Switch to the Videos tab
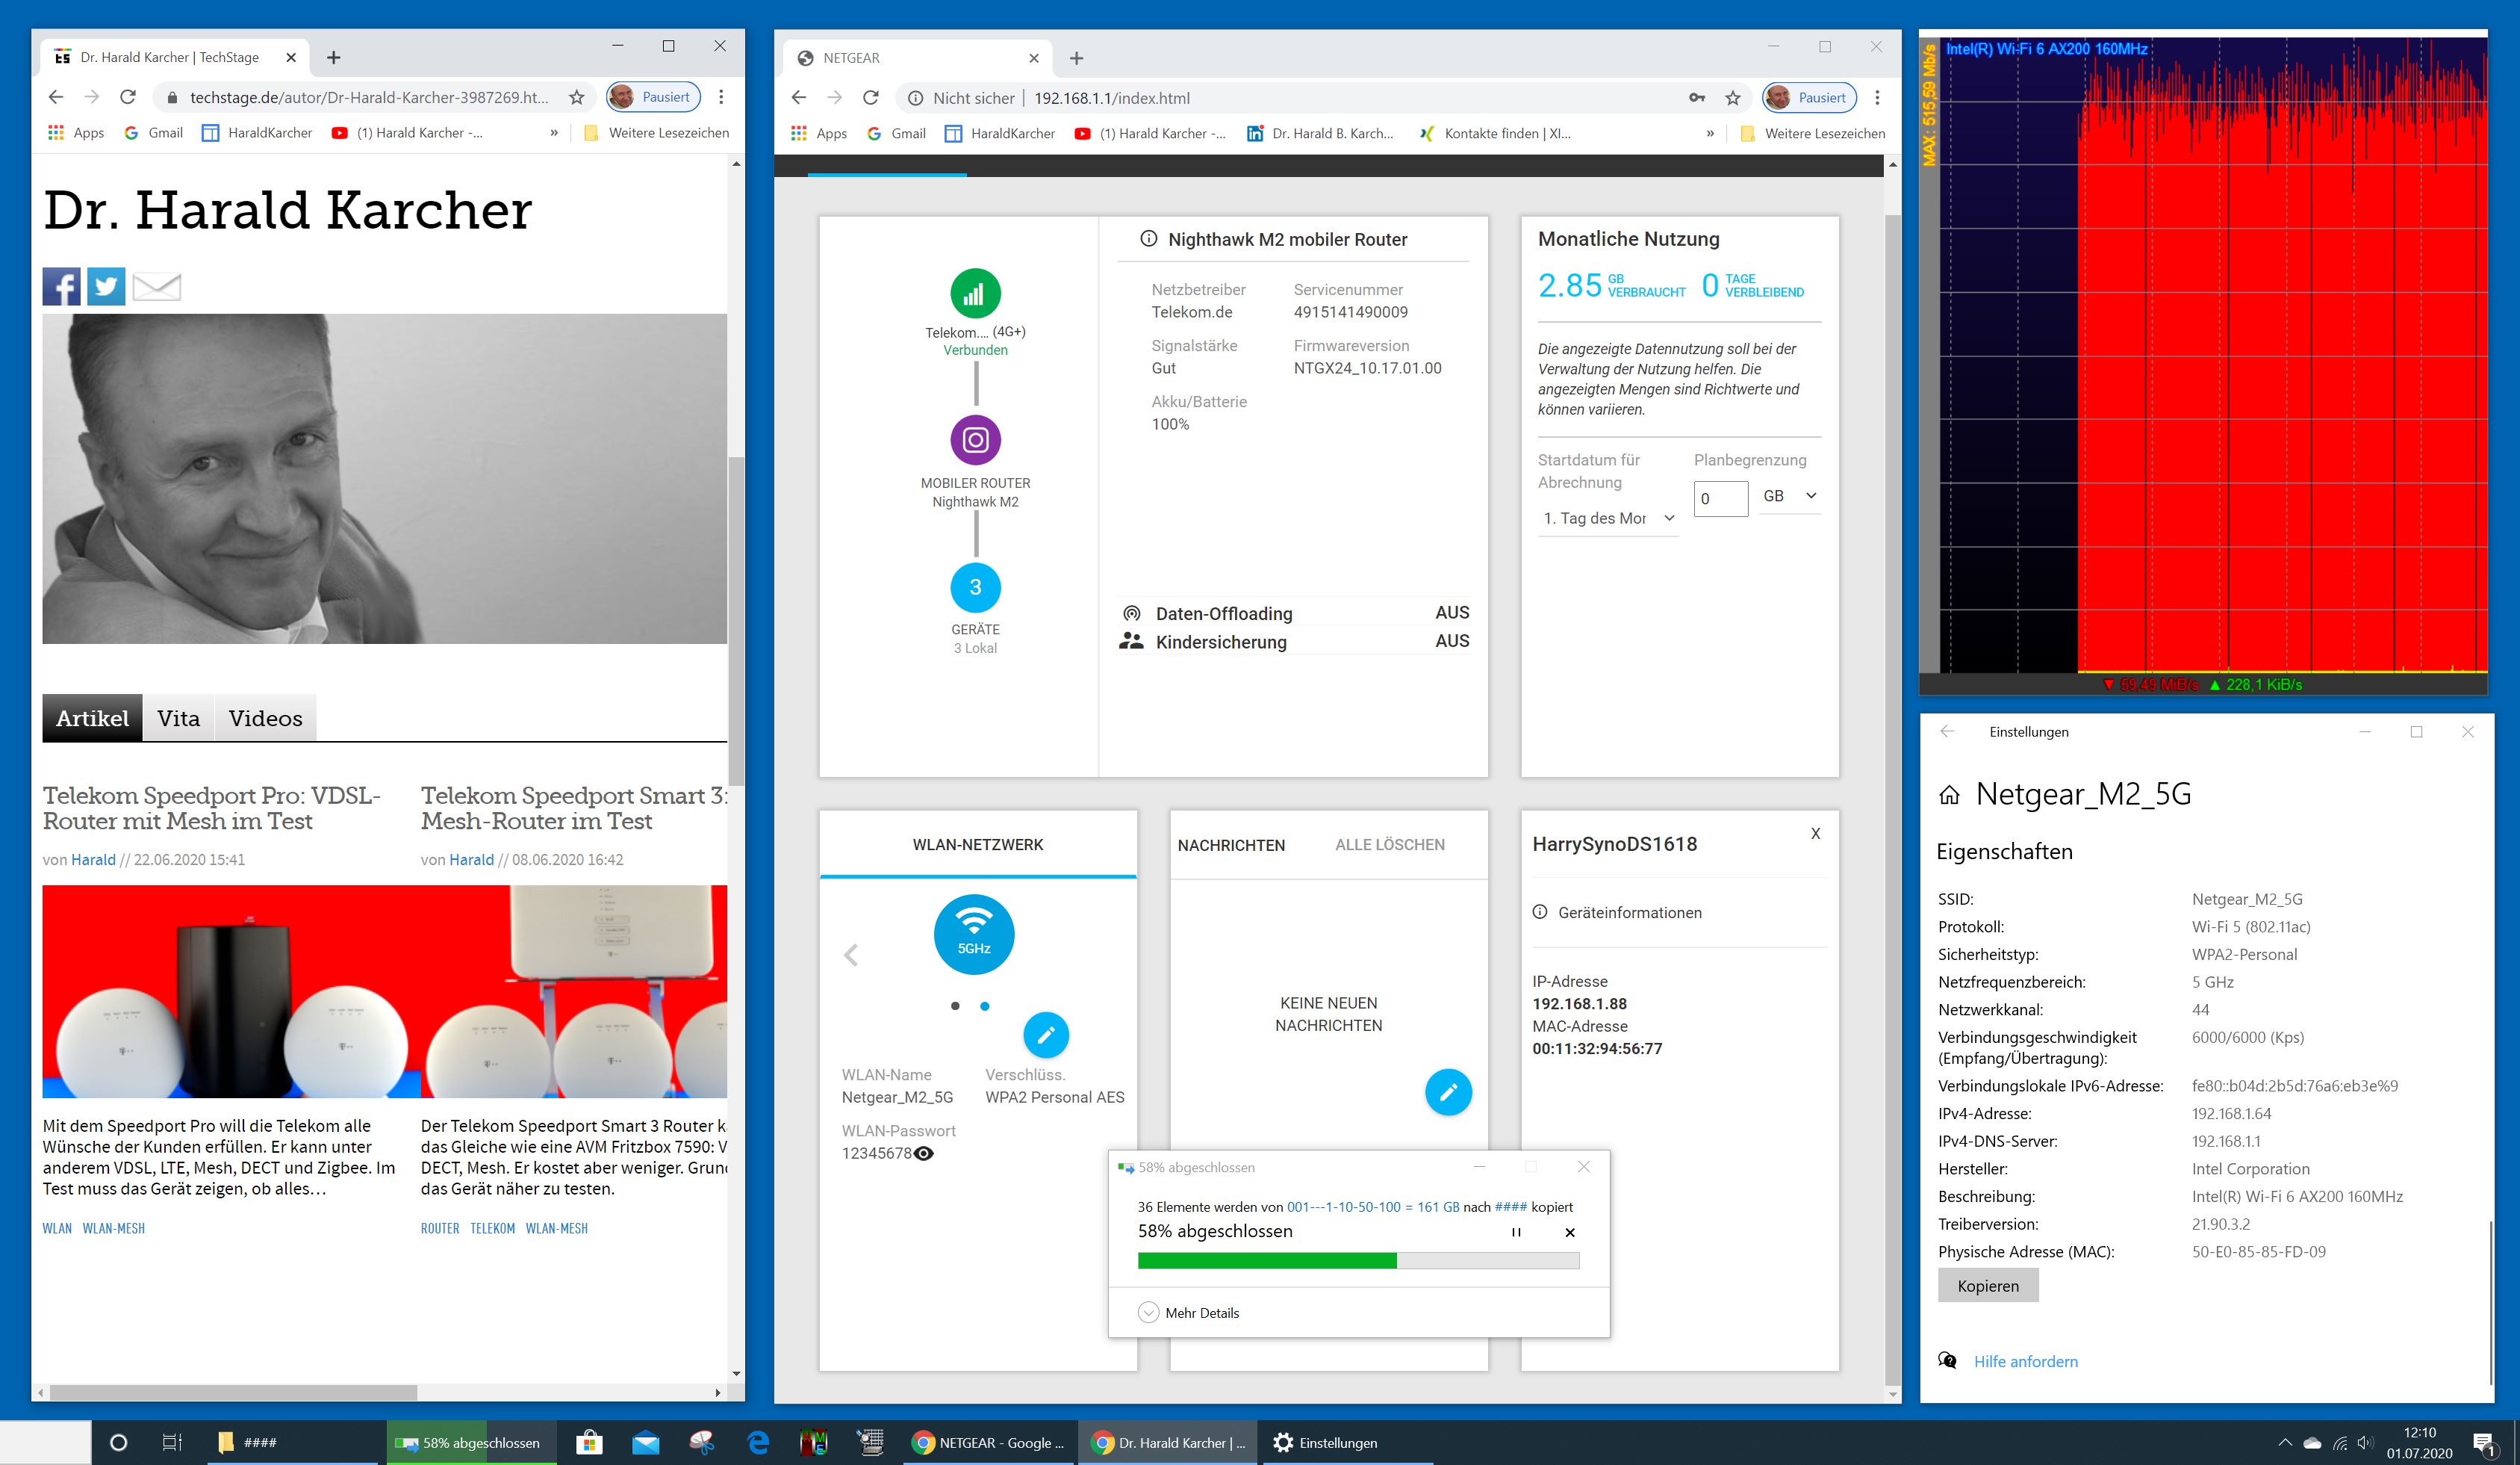This screenshot has height=1465, width=2520. pyautogui.click(x=265, y=719)
